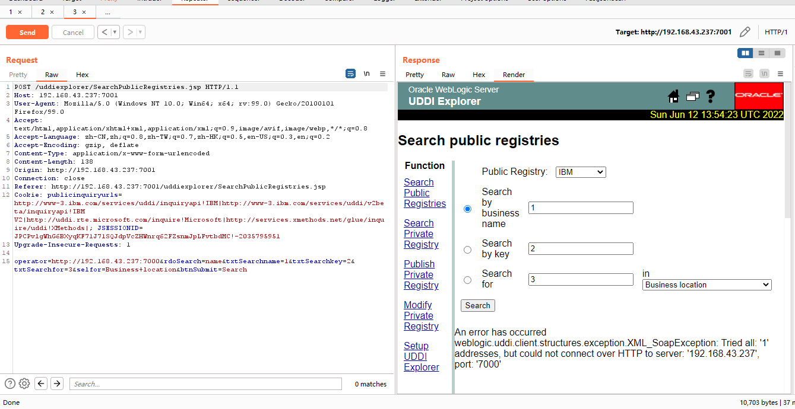
Task: Switch to Repeater tab 2
Action: [43, 12]
